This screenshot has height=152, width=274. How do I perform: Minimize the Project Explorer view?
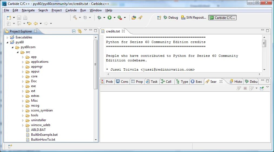click(x=91, y=30)
